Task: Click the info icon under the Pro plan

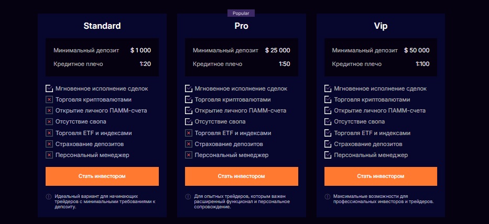Action: 188,197
